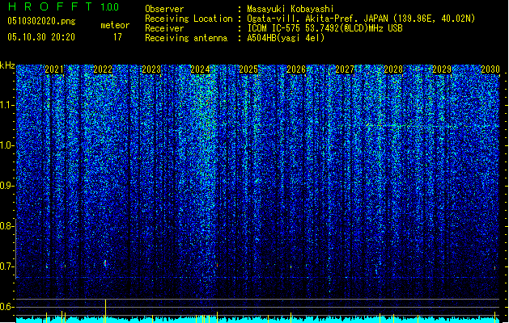Select the Ogata-vill. Akita-Pref. JAPAN location text
509x323 pixels.
coord(361,19)
